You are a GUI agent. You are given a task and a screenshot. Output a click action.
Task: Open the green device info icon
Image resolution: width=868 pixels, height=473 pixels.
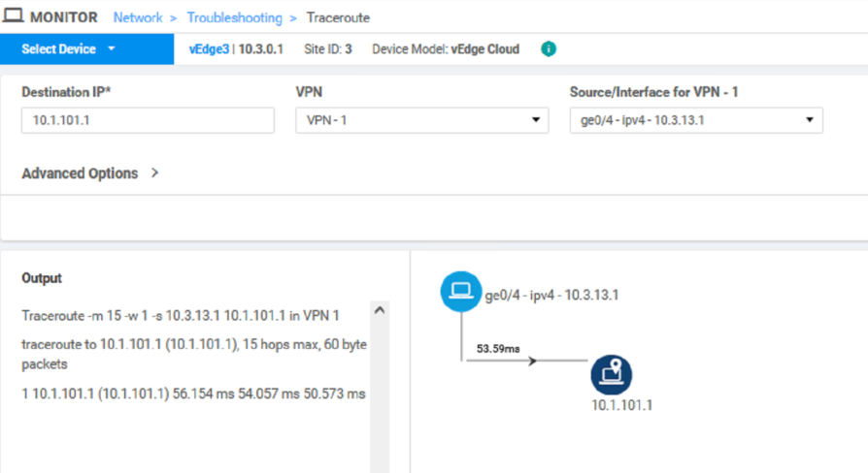click(x=548, y=49)
